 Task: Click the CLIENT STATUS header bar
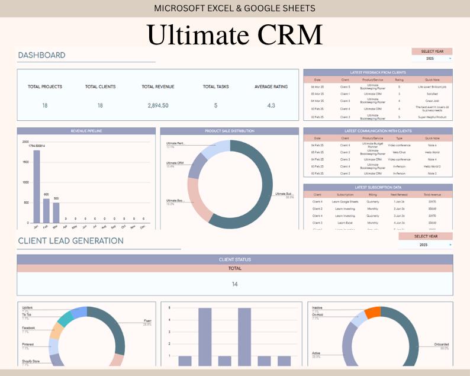point(235,260)
